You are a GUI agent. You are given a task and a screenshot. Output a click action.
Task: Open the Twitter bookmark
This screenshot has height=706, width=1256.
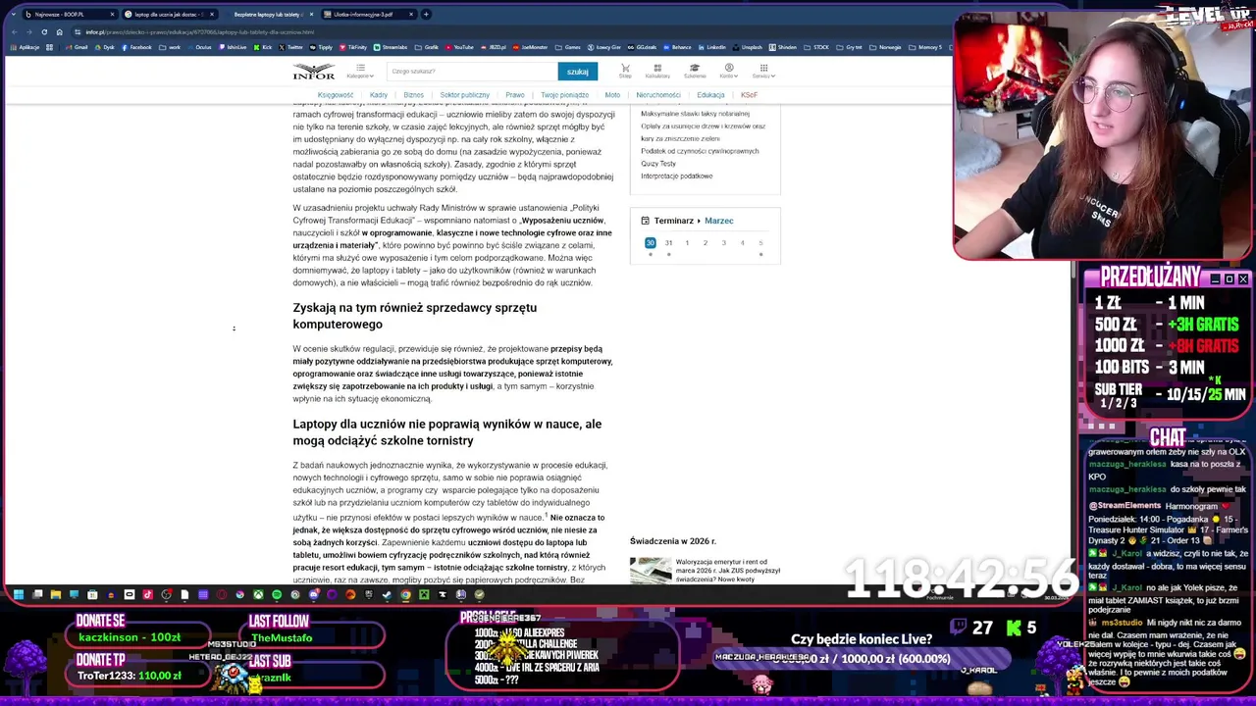[290, 47]
